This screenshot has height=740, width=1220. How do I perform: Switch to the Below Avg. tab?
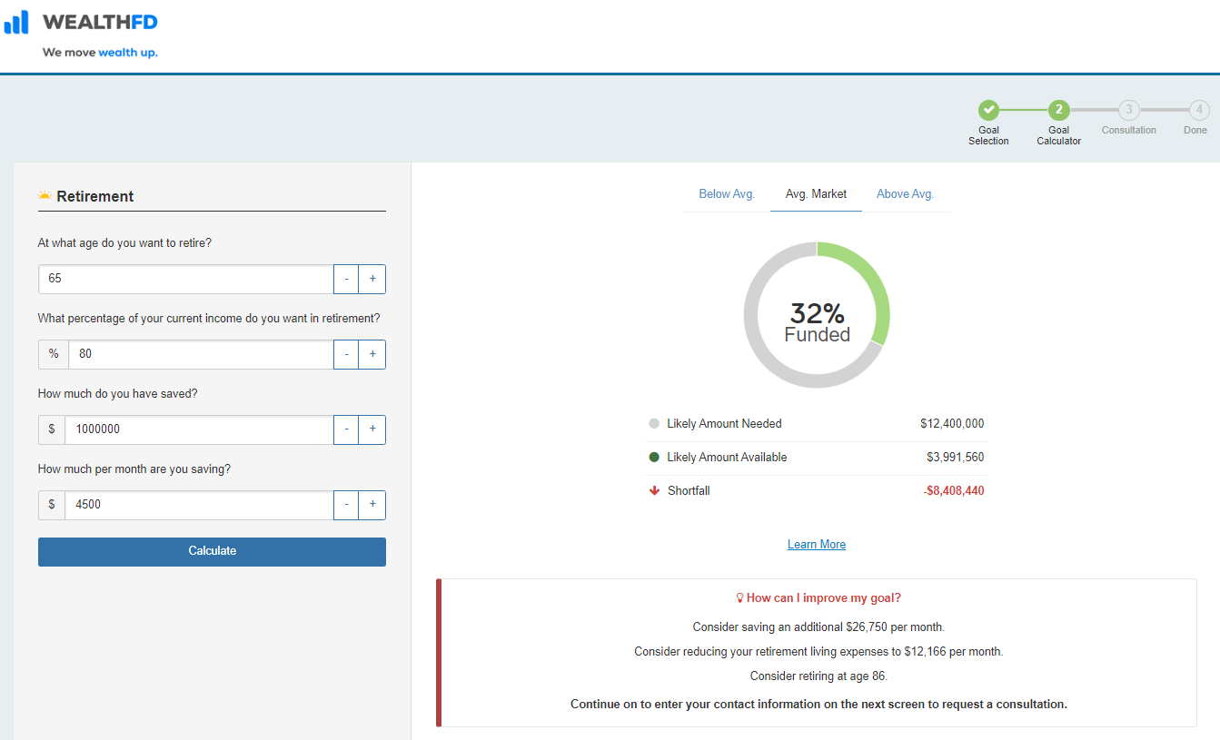pyautogui.click(x=727, y=194)
